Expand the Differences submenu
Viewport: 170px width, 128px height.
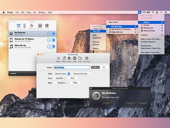pyautogui.click(x=151, y=28)
